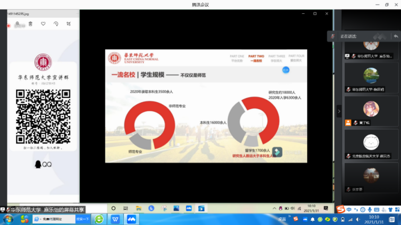Click the 桌面 desktop toolbar label
The width and height of the screenshot is (401, 225).
tap(282, 219)
